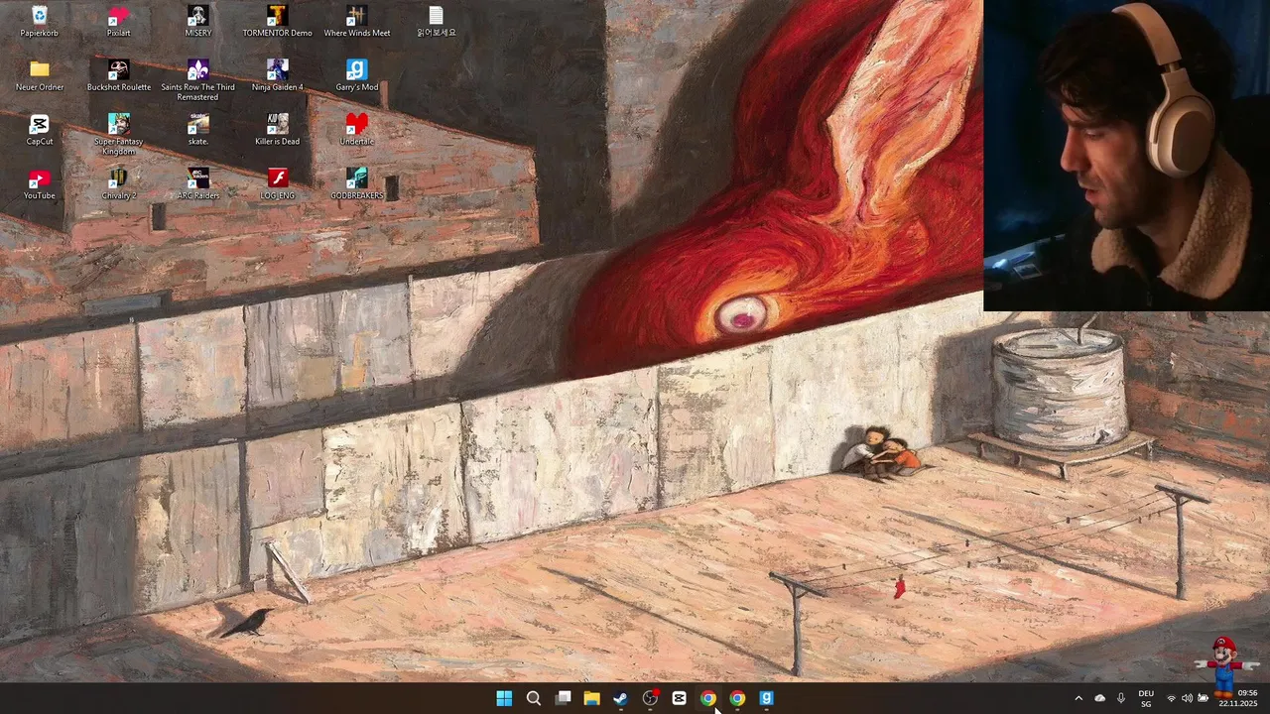This screenshot has height=714, width=1270.
Task: Open the volume speaker control
Action: [x=1187, y=698]
